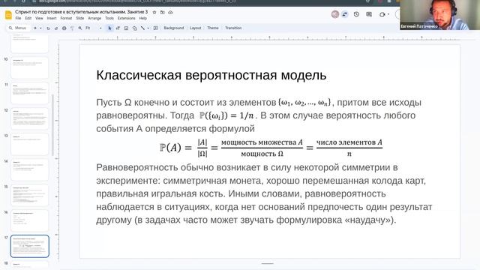Select current slide 17 thumbnail
Screen dimensions: 480x270
pyautogui.click(x=29, y=246)
